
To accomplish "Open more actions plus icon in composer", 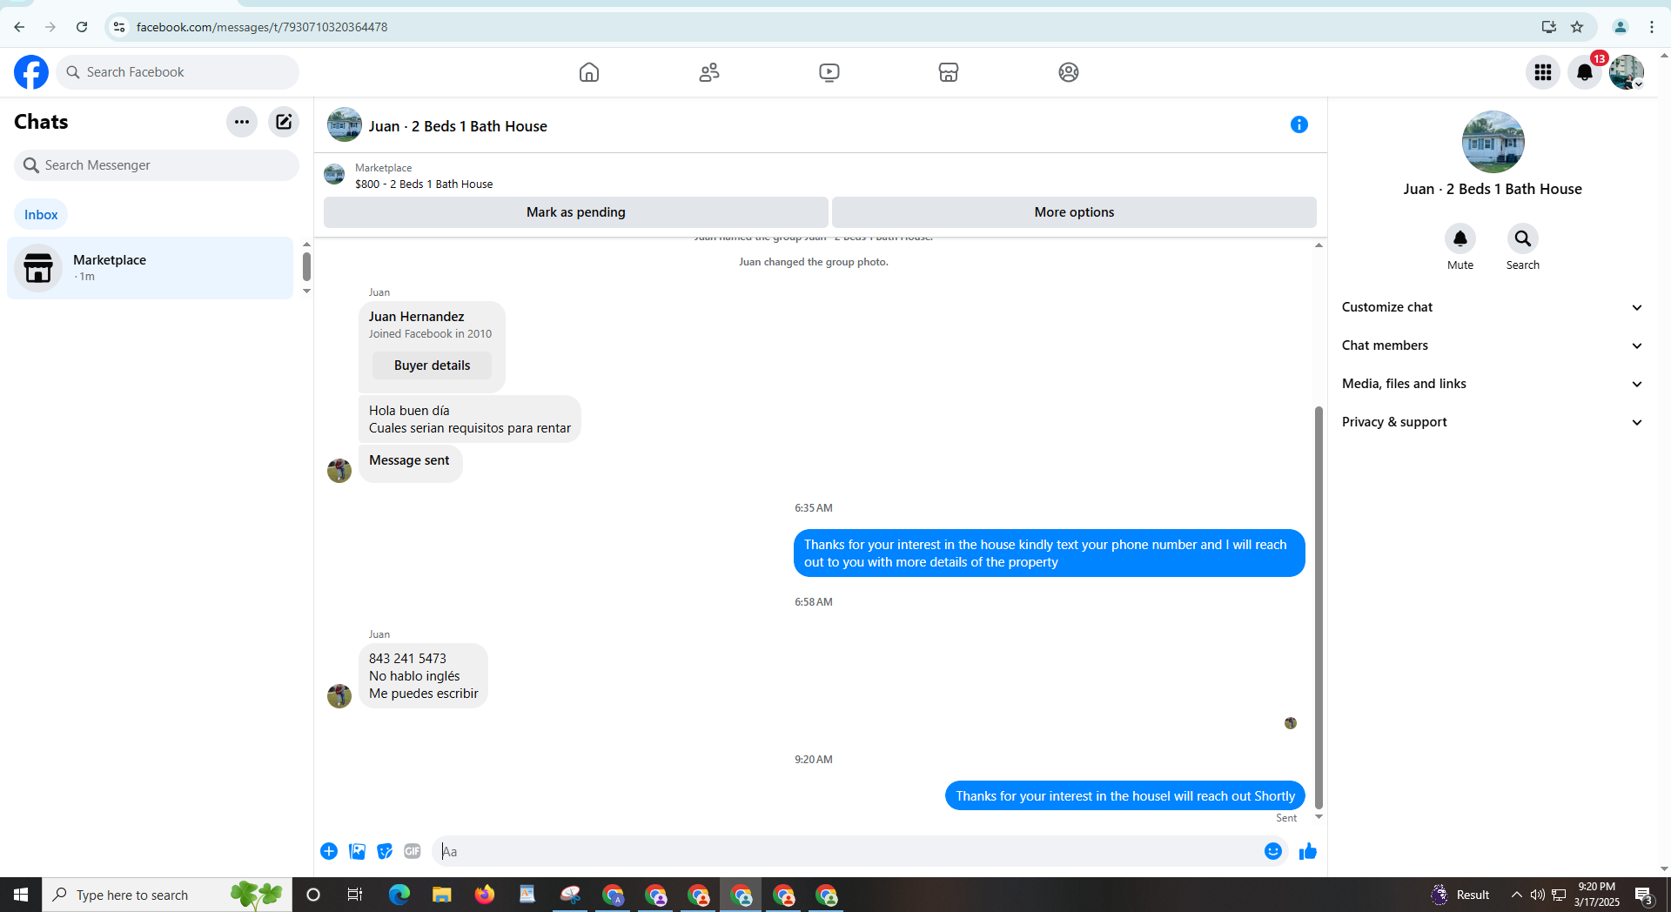I will pos(329,851).
